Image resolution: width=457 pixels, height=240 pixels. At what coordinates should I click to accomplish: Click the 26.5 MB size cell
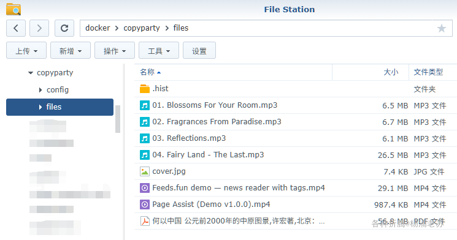[x=393, y=156]
